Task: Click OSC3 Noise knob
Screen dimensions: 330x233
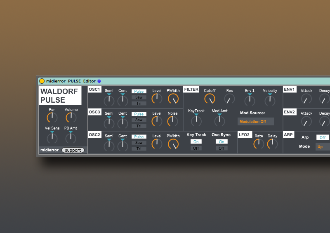Action: [x=172, y=121]
